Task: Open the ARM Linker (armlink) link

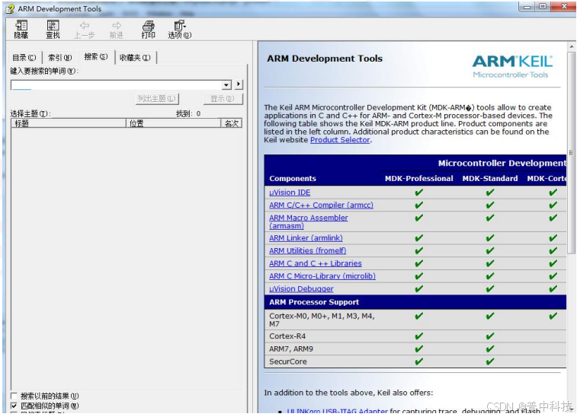Action: pyautogui.click(x=306, y=237)
